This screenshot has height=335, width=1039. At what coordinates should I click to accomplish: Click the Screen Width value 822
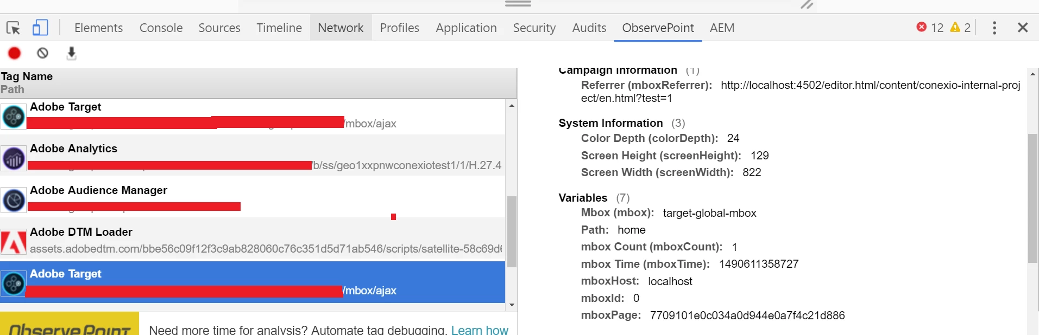752,172
